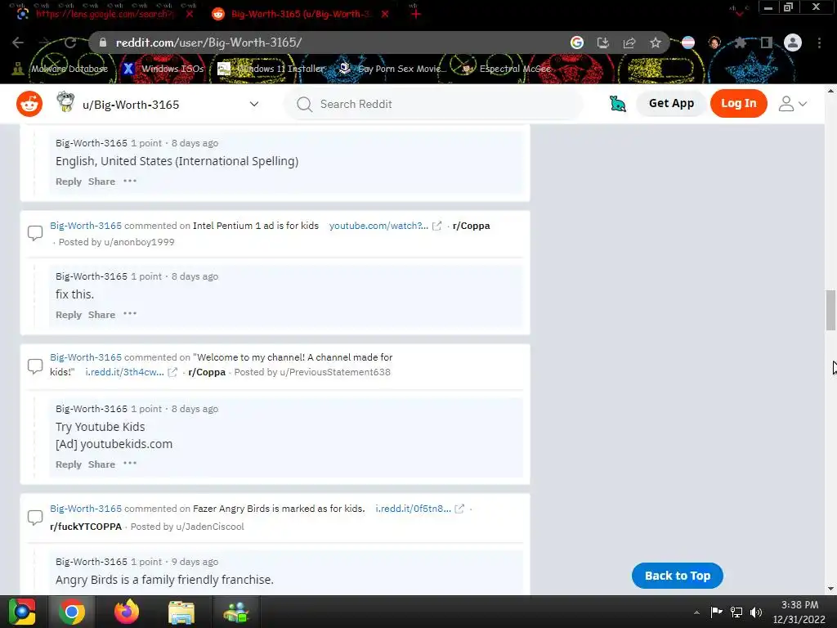837x628 pixels.
Task: Open more options on 'fix this.' comment
Action: pos(130,314)
